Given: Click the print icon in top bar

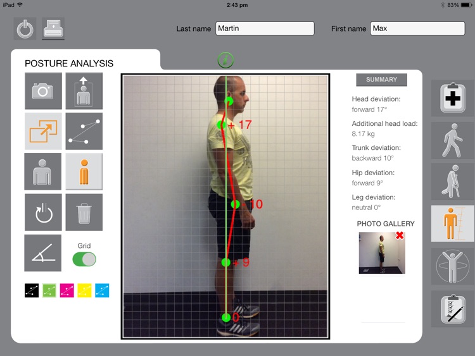Looking at the screenshot, I should pyautogui.click(x=53, y=28).
